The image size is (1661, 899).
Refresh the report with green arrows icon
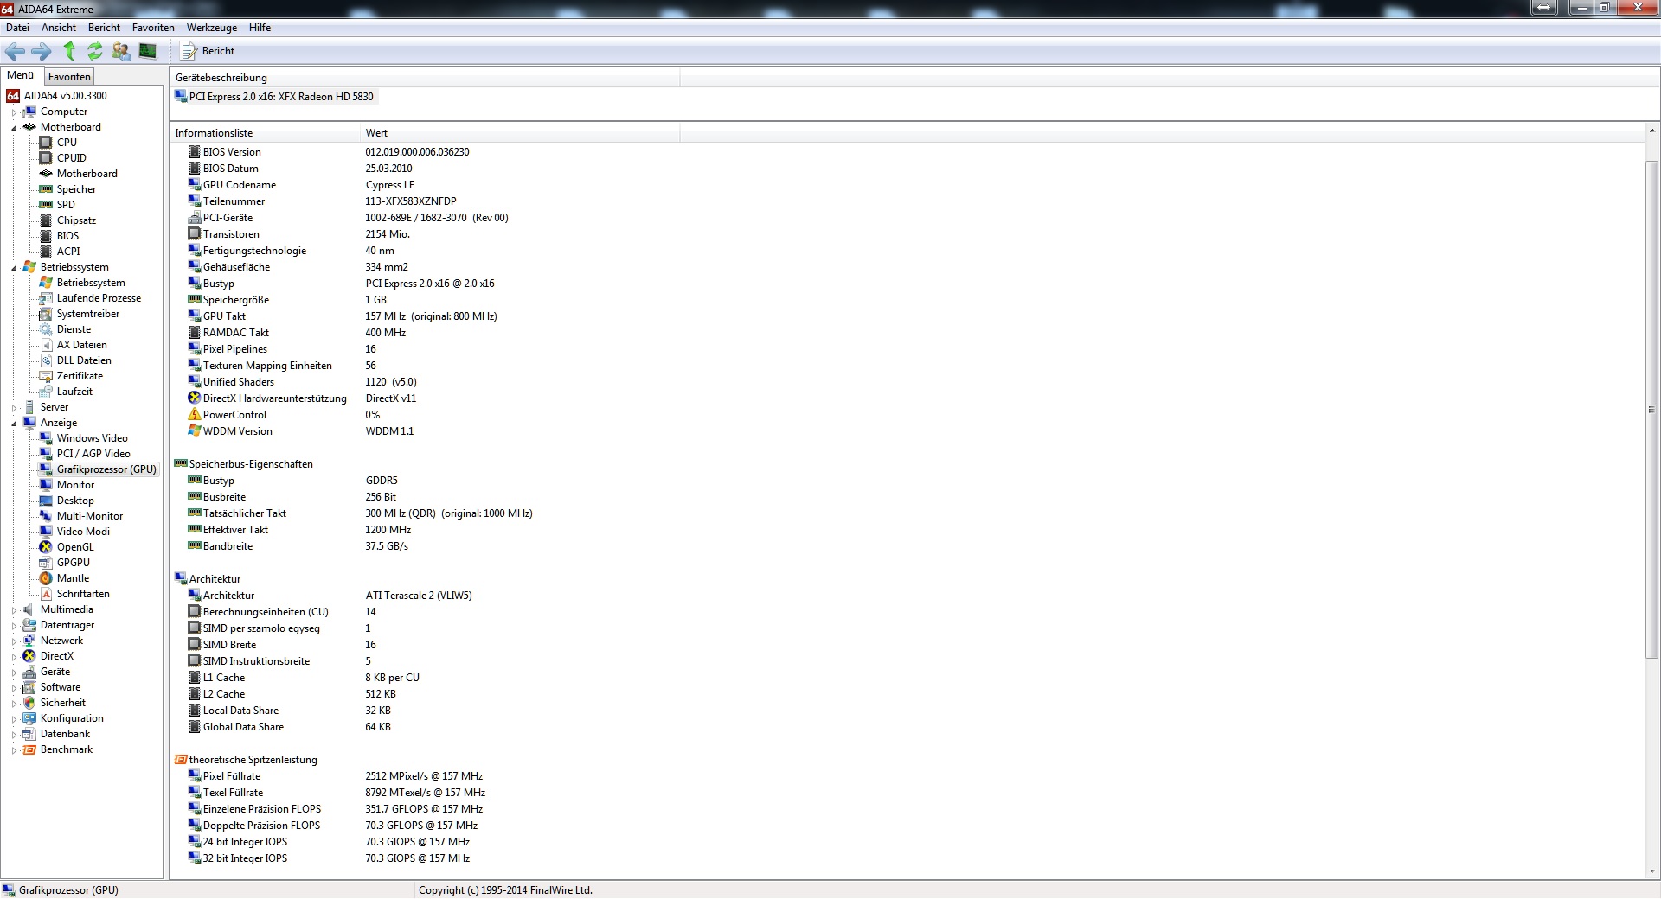coord(95,51)
